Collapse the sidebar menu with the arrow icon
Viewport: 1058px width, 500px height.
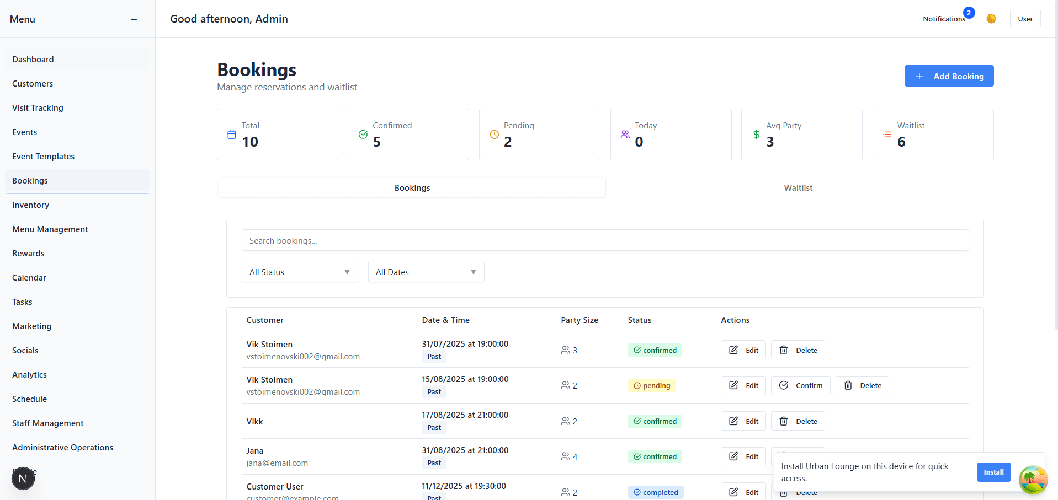click(x=134, y=19)
